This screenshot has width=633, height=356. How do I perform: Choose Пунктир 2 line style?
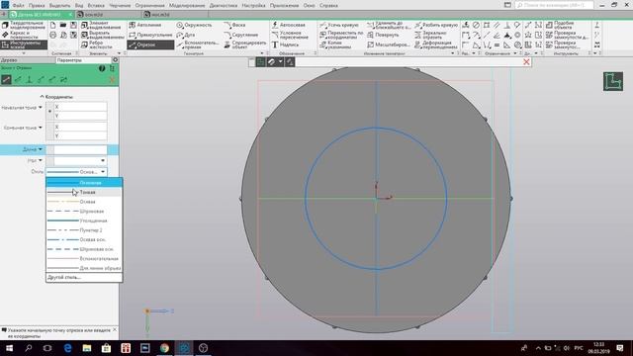coord(84,230)
